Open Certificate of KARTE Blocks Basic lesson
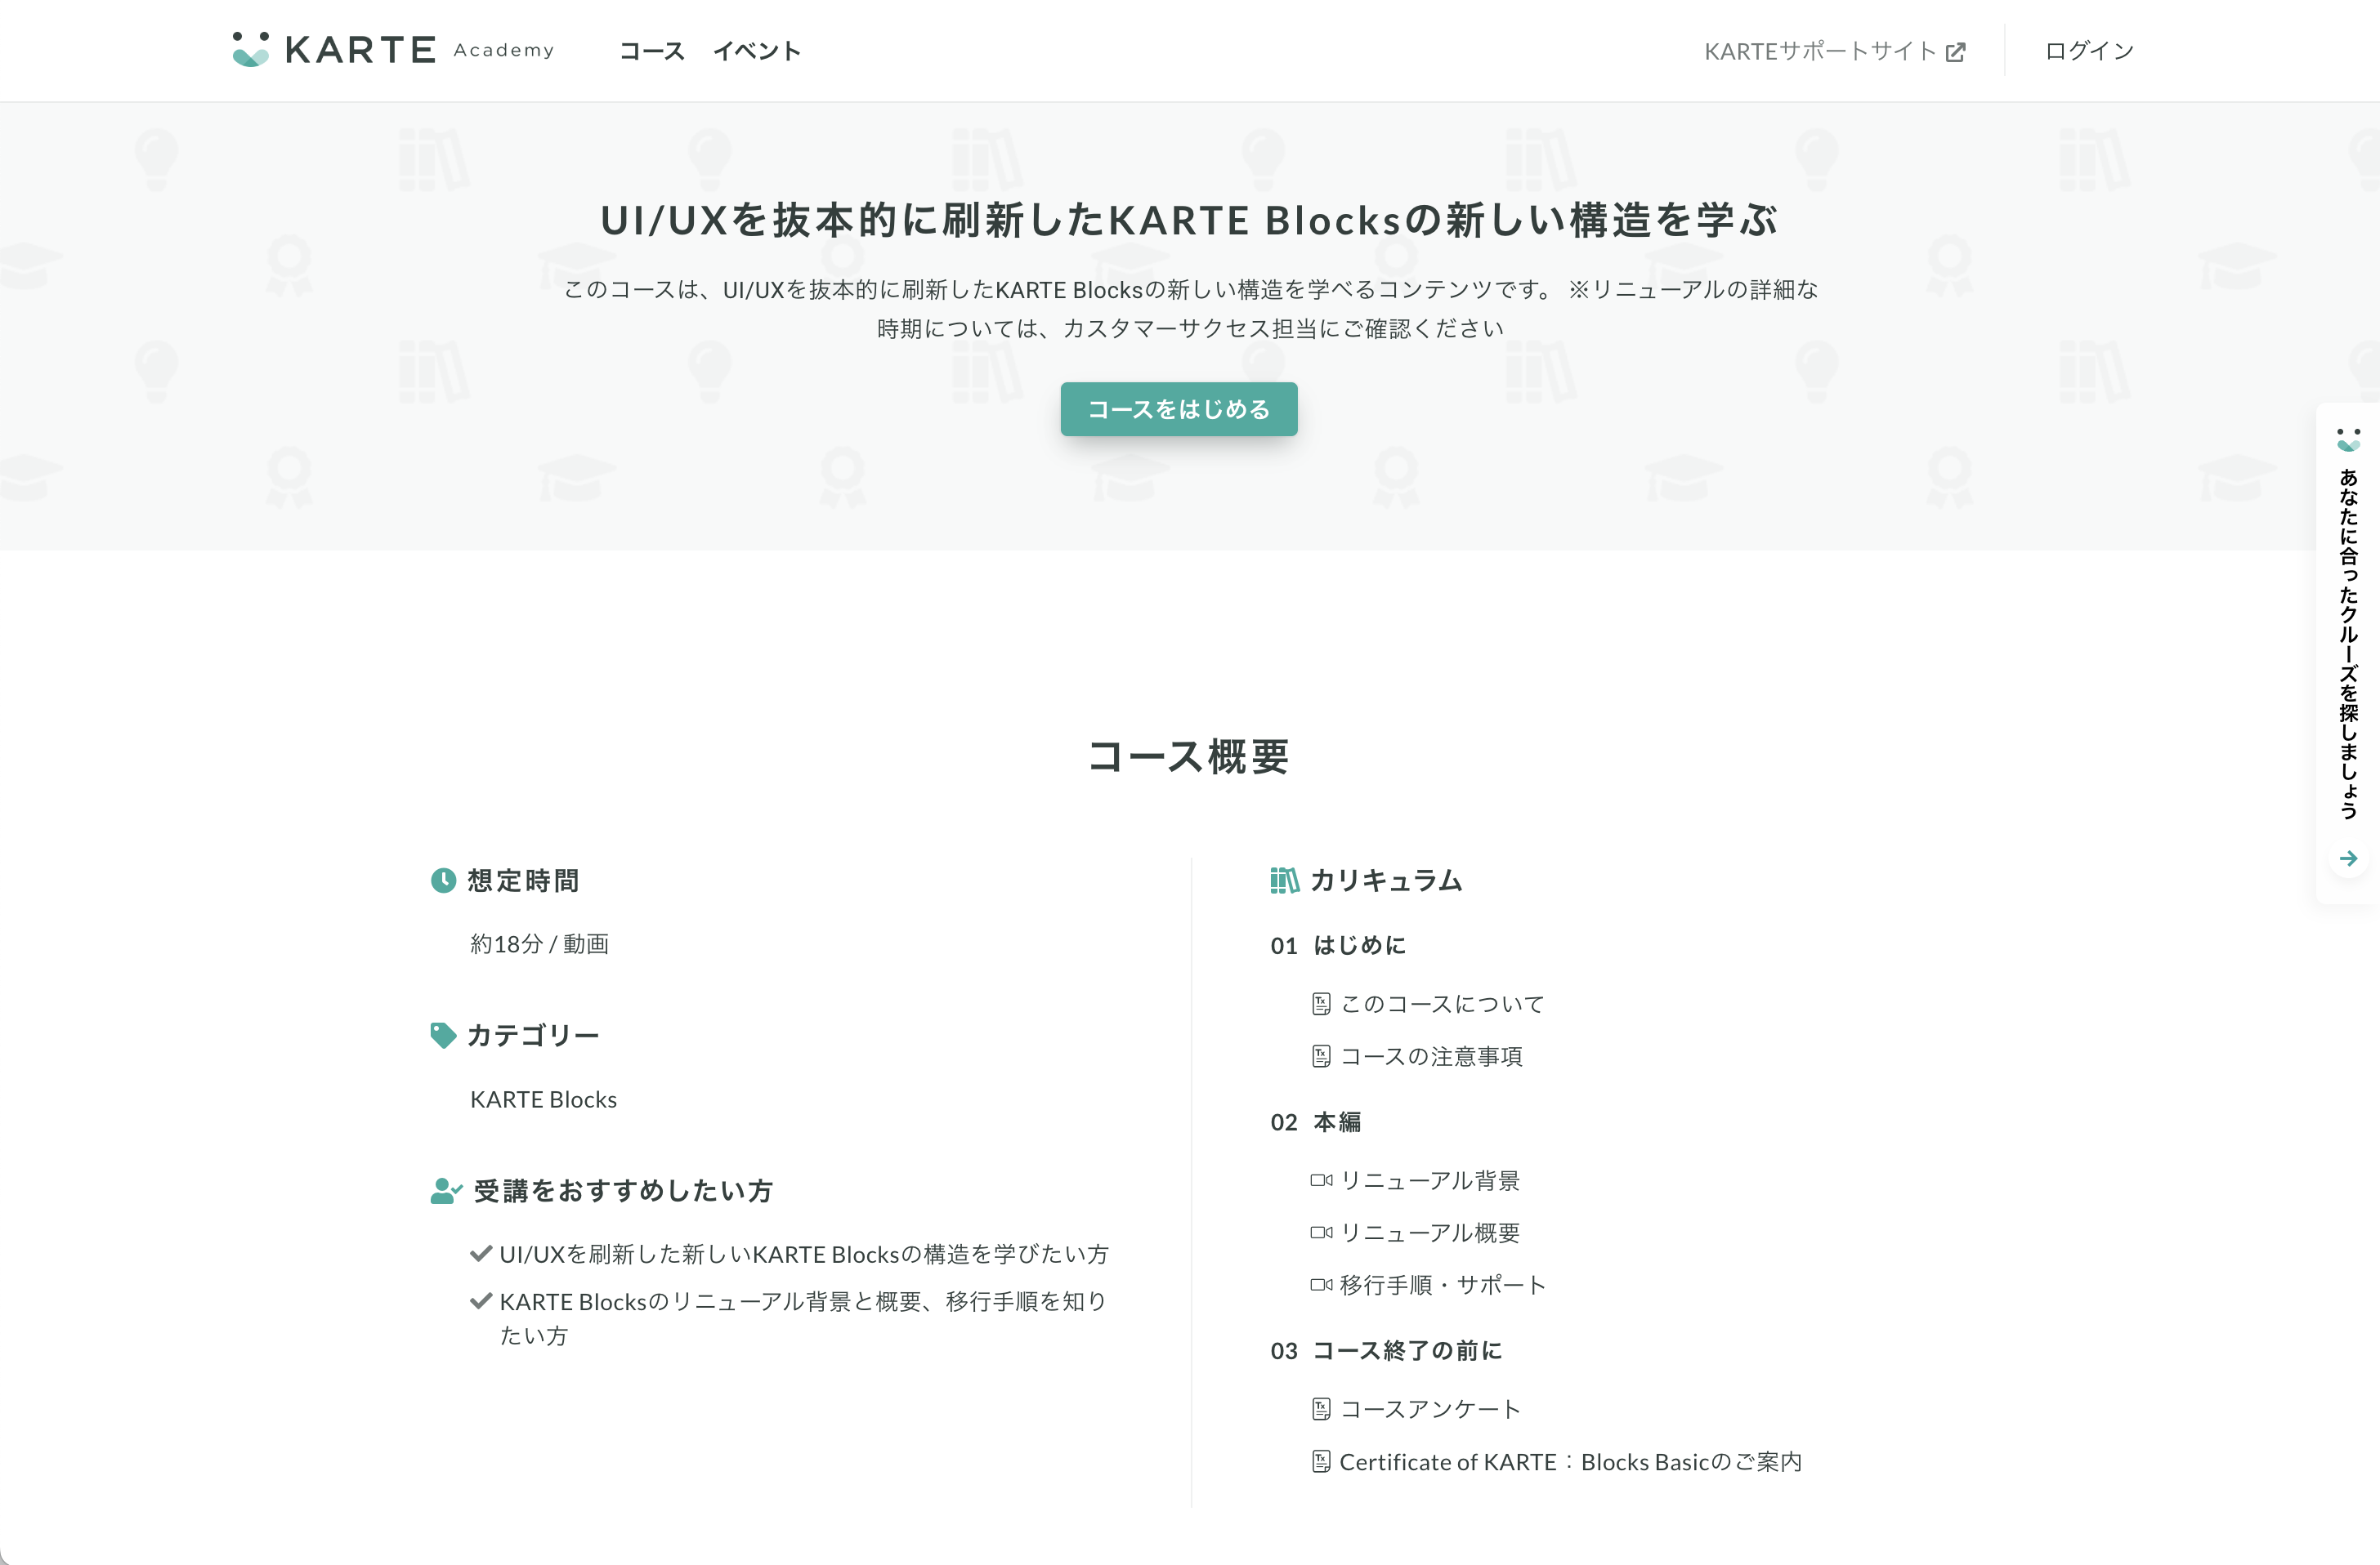This screenshot has height=1565, width=2380. coord(1569,1462)
